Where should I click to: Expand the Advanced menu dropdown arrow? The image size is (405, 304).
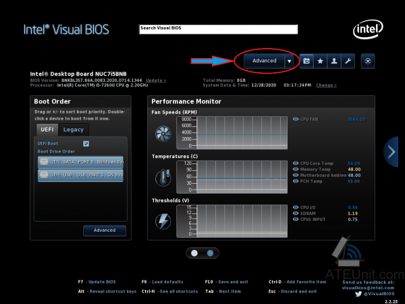(x=290, y=61)
